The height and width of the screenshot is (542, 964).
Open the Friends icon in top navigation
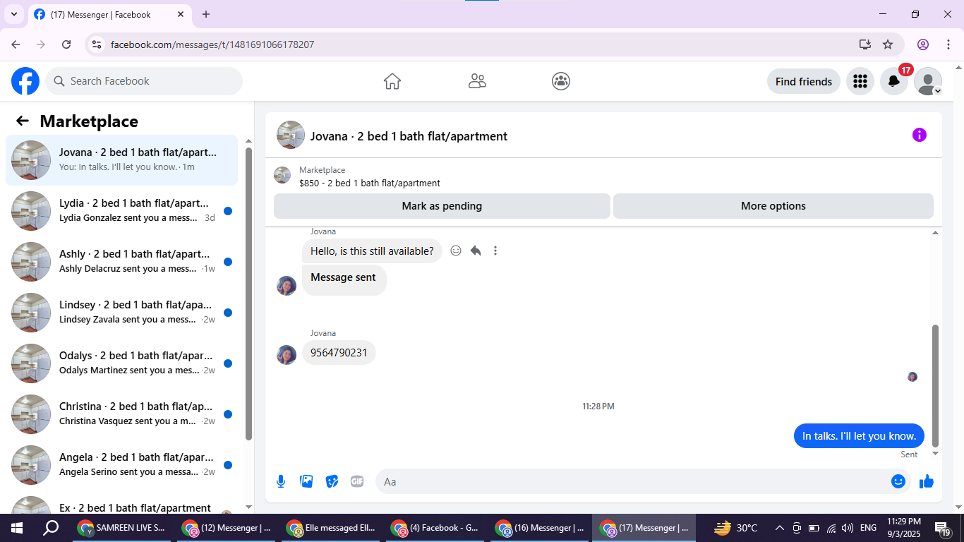(477, 81)
